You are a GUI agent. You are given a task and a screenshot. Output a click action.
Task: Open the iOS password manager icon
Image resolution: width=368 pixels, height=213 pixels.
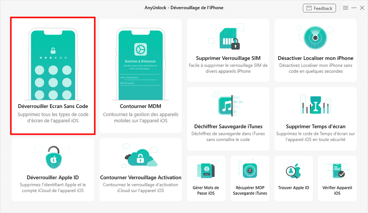tap(206, 171)
